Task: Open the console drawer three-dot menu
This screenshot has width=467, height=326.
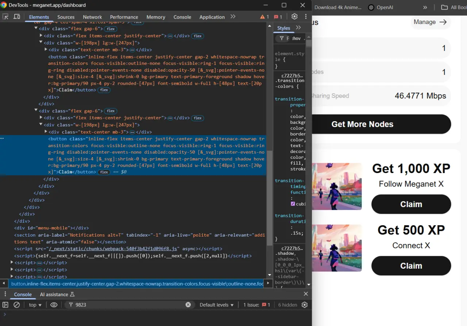Action: 5,294
